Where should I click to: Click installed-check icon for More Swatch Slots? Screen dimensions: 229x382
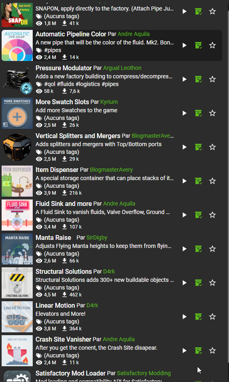click(x=199, y=113)
